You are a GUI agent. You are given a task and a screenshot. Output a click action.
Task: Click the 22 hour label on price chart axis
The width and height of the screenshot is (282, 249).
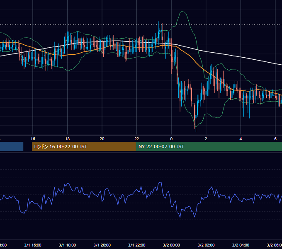[137, 139]
